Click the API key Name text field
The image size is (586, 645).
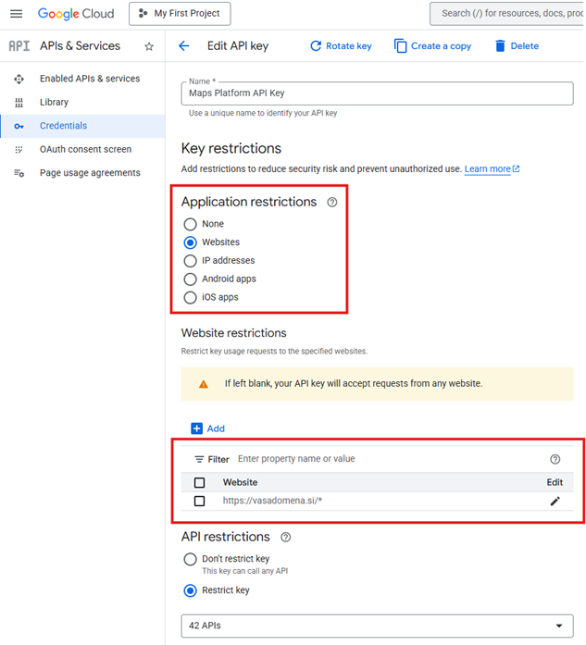click(x=377, y=93)
